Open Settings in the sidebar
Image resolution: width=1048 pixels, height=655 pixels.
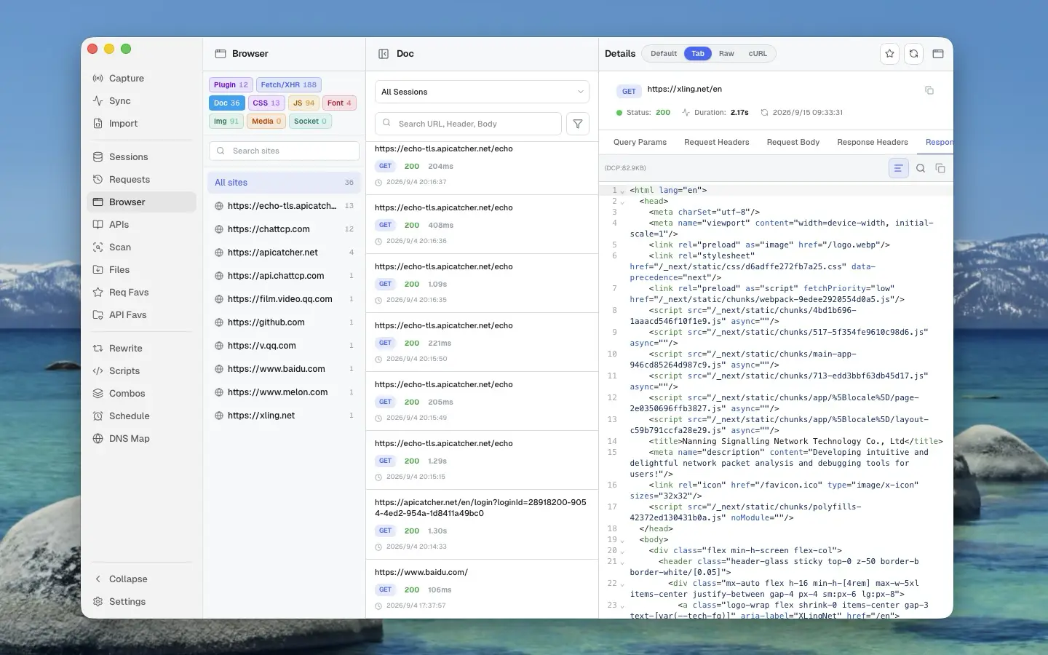[141, 602]
